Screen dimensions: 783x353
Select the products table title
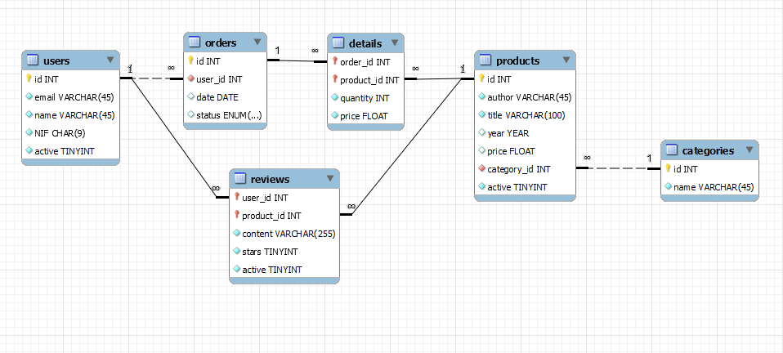click(x=518, y=61)
